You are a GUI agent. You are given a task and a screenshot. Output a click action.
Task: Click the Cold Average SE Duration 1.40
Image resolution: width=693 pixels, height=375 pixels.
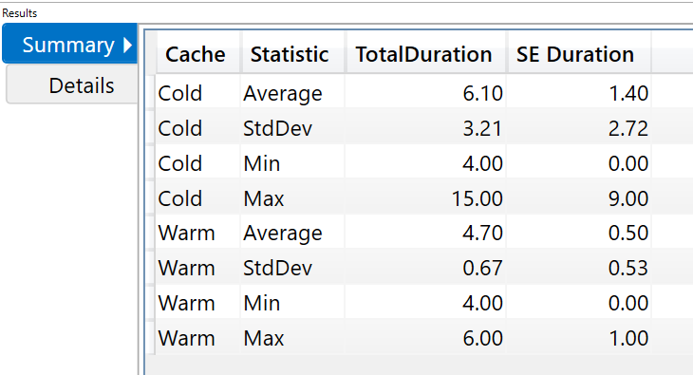pyautogui.click(x=628, y=93)
